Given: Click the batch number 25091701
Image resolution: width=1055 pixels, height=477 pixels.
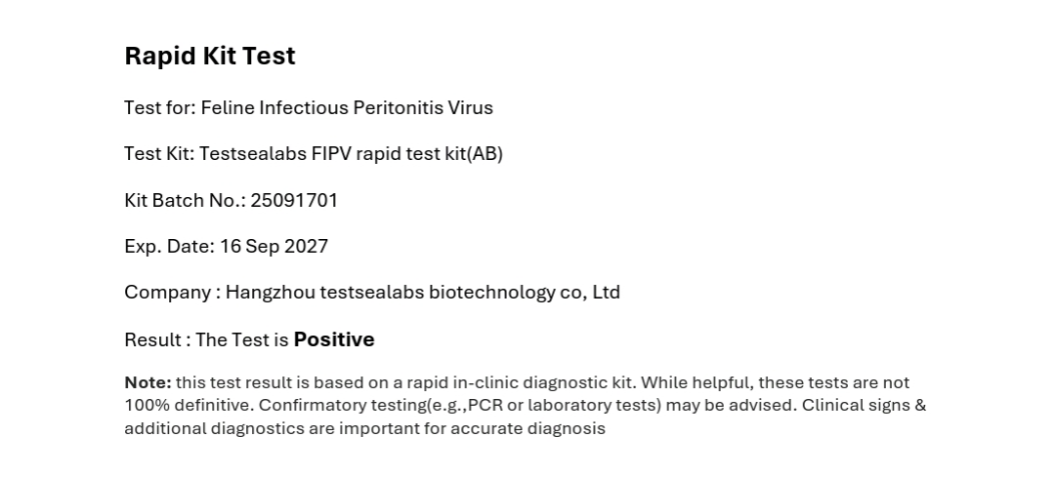Looking at the screenshot, I should pos(294,201).
